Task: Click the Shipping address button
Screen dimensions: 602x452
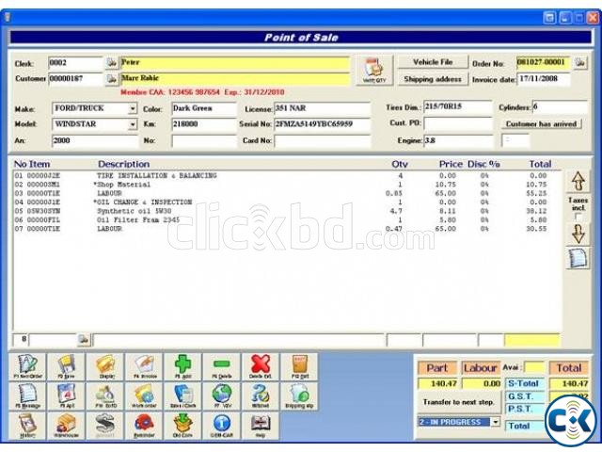Action: pos(433,79)
